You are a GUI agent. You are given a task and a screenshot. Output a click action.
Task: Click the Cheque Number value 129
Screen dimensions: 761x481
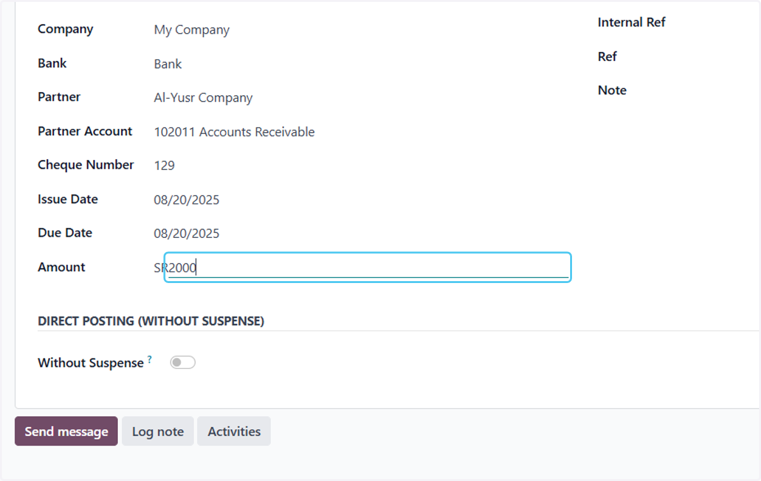click(x=164, y=166)
